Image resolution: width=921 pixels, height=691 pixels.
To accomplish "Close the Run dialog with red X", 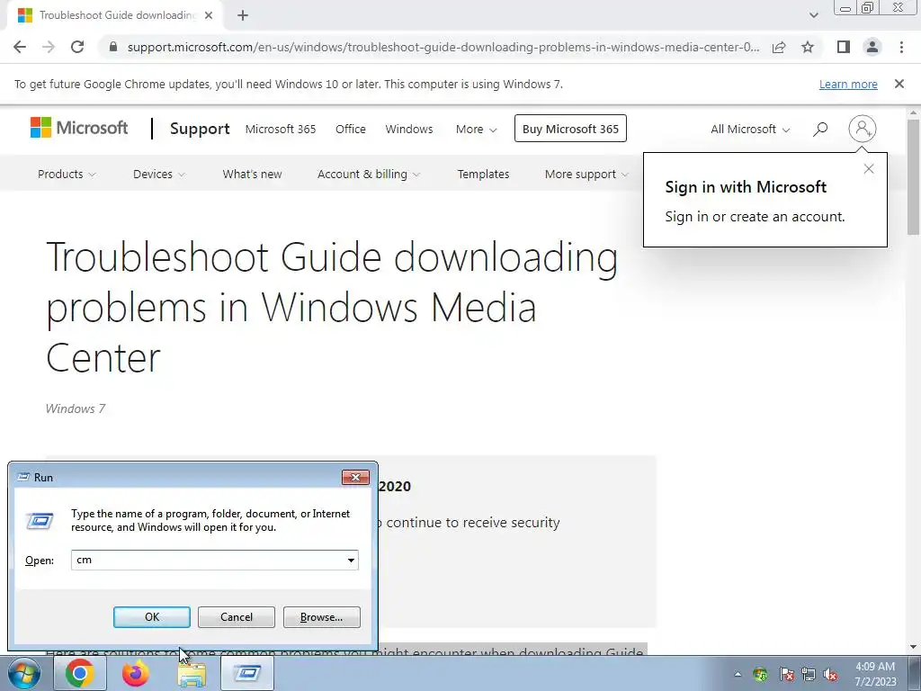I will coord(355,477).
